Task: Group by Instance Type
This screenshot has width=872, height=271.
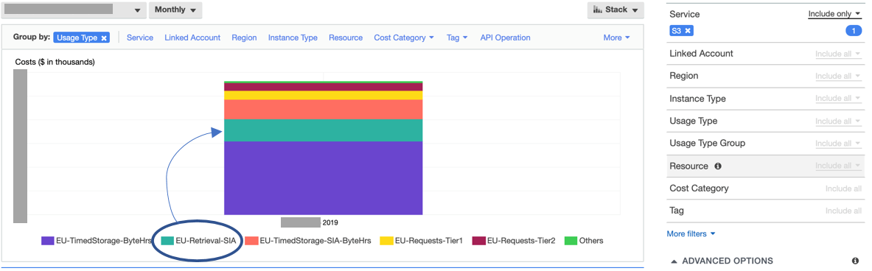Action: click(x=293, y=38)
